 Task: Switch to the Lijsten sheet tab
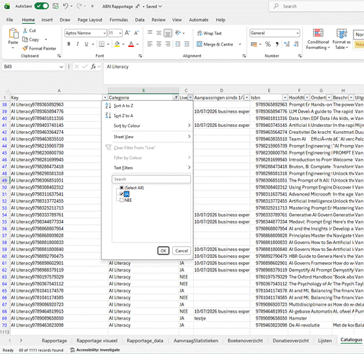tap(325, 341)
